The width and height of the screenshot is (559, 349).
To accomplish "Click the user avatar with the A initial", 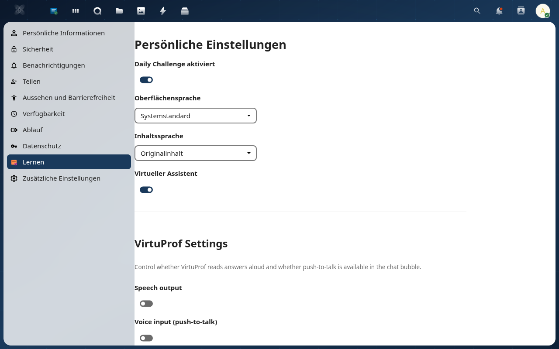I will (542, 11).
